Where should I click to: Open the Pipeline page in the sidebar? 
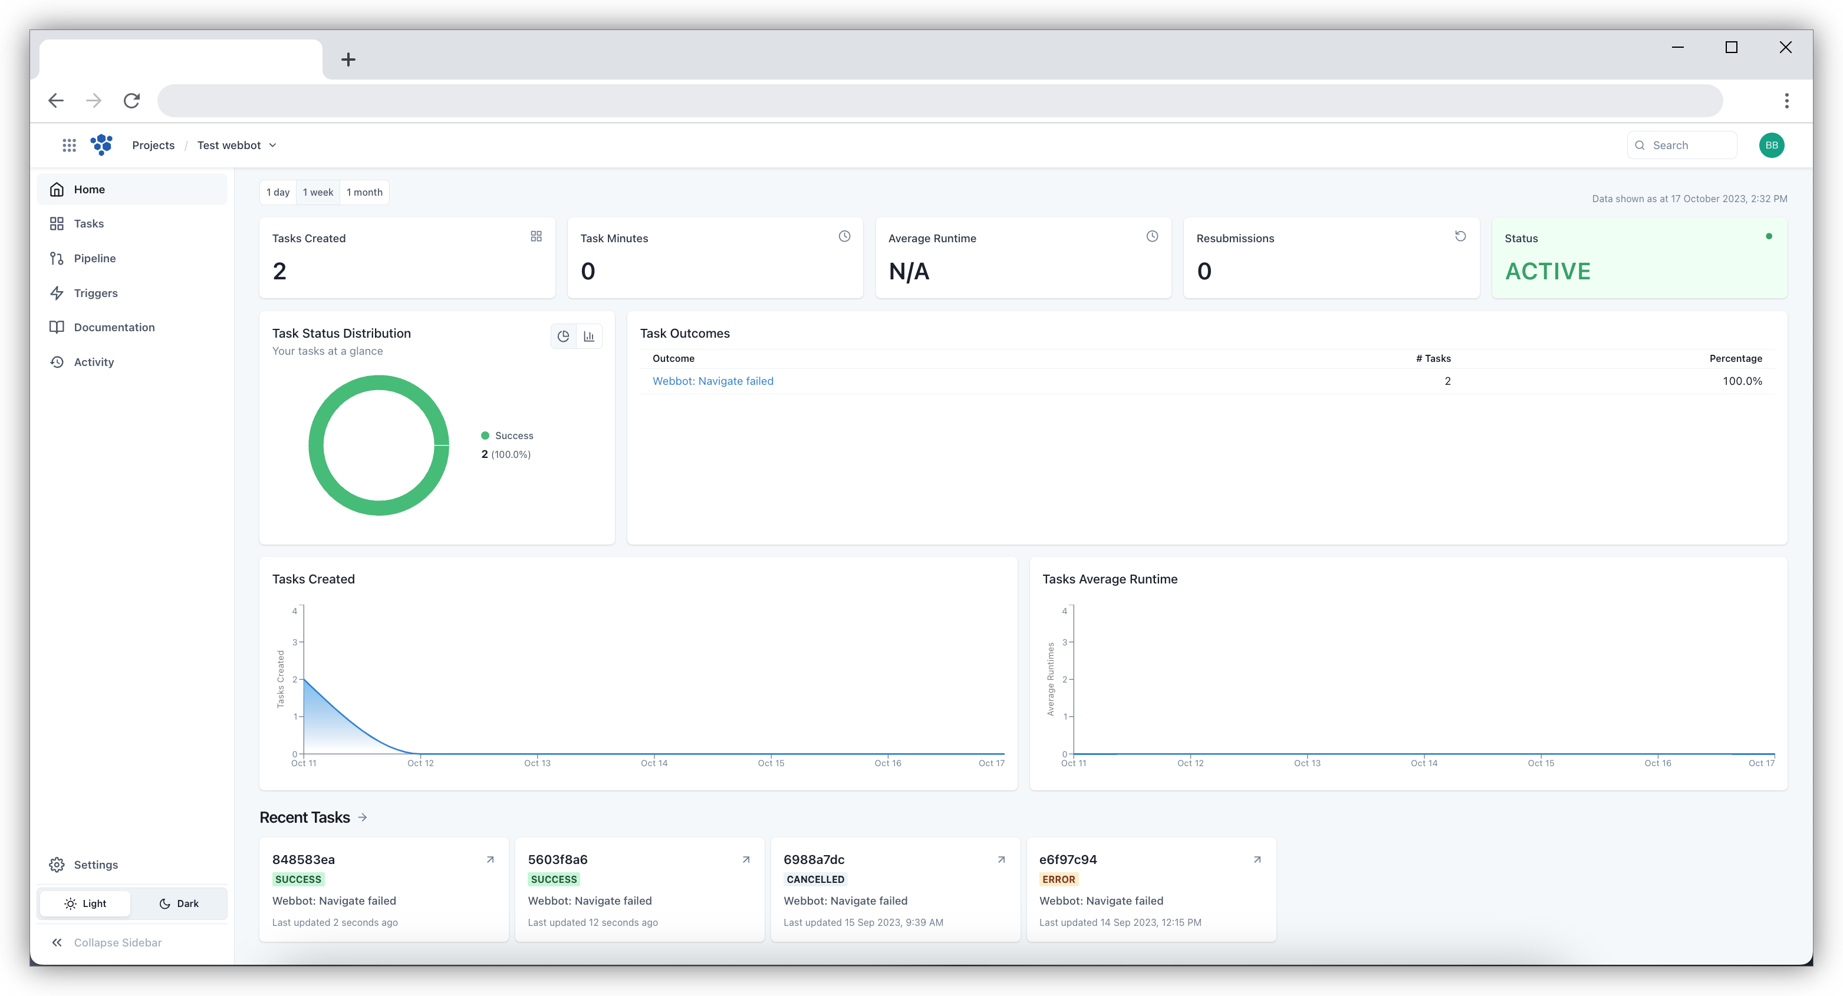94,258
